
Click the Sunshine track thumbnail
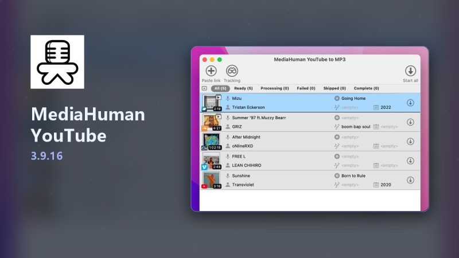pyautogui.click(x=212, y=180)
